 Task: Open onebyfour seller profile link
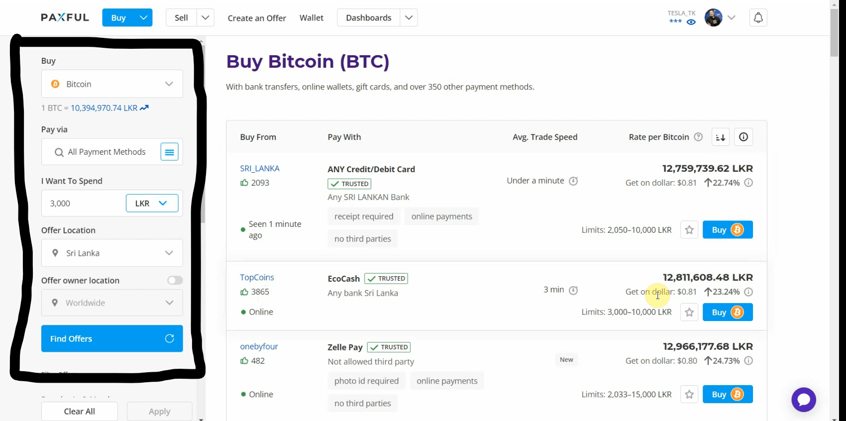pos(259,346)
